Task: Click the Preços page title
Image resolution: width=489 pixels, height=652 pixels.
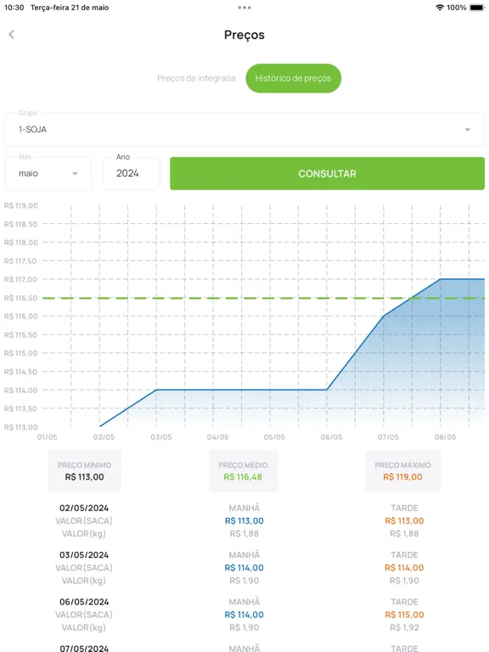Action: click(x=244, y=35)
